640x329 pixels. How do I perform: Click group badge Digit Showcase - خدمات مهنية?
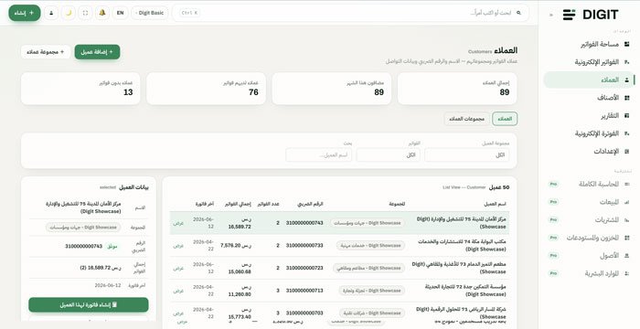370,246
